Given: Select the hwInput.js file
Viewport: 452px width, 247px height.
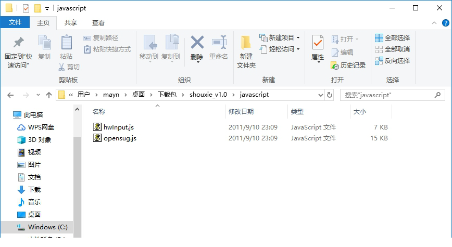Looking at the screenshot, I should (x=119, y=127).
